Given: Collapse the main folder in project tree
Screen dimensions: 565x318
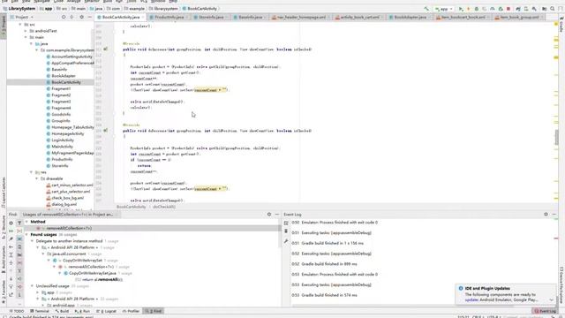Looking at the screenshot, I should (26, 37).
